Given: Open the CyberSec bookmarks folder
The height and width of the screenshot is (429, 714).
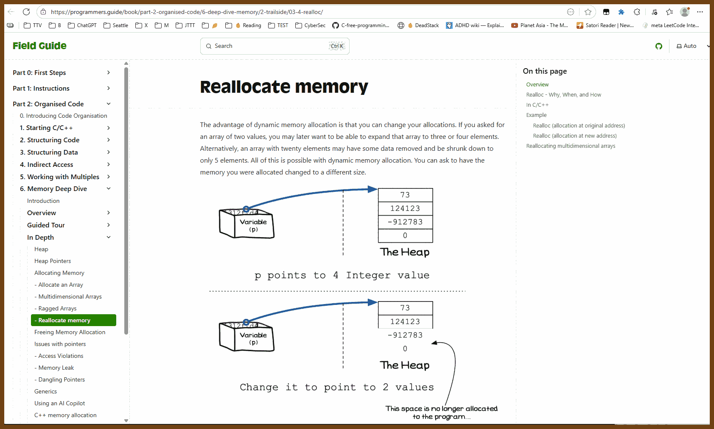Looking at the screenshot, I should 310,25.
